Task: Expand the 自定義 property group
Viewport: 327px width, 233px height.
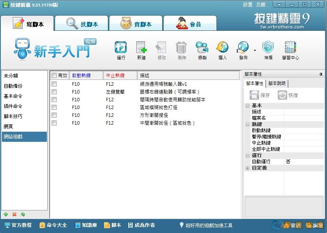Action: (x=247, y=168)
